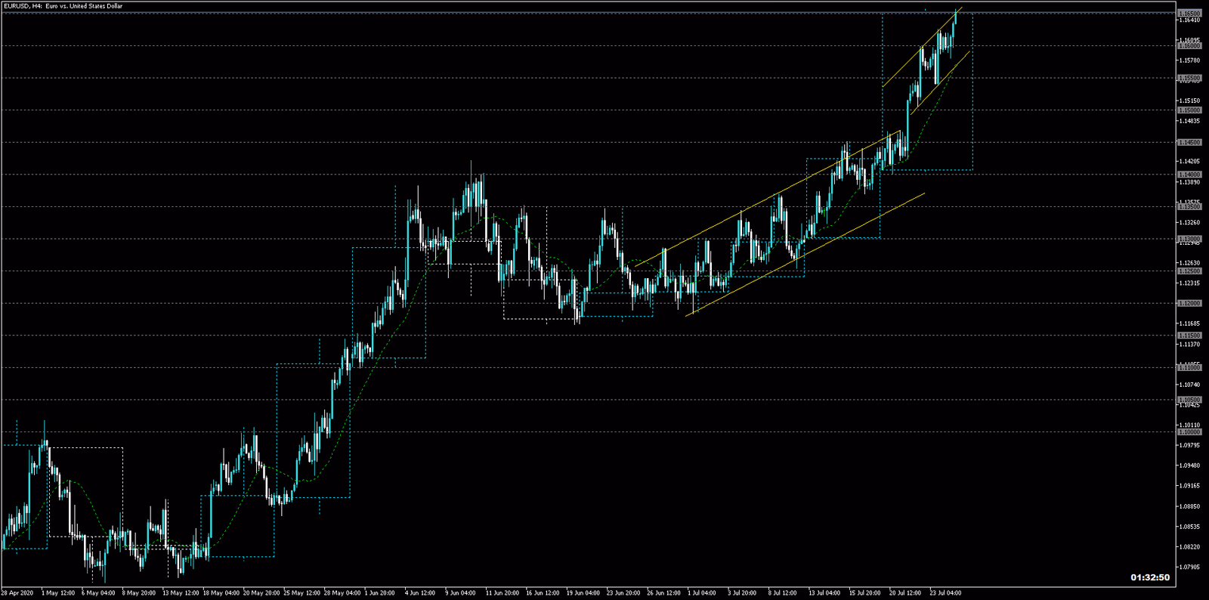Click the 1.16500 price level label
The height and width of the screenshot is (600, 1209).
[1189, 14]
